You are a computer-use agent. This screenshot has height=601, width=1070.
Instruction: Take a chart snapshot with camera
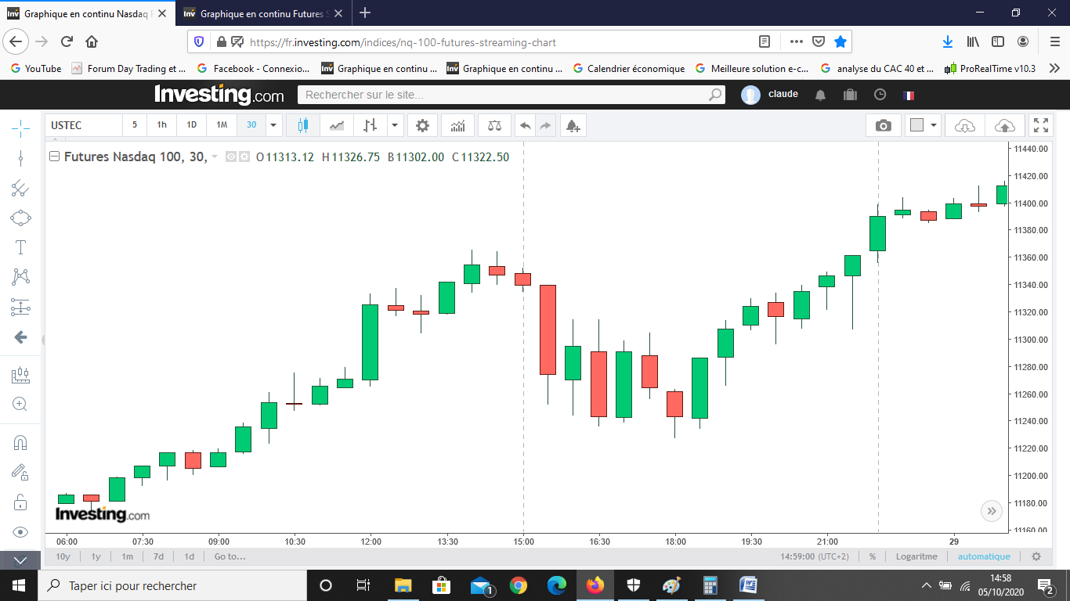coord(884,125)
